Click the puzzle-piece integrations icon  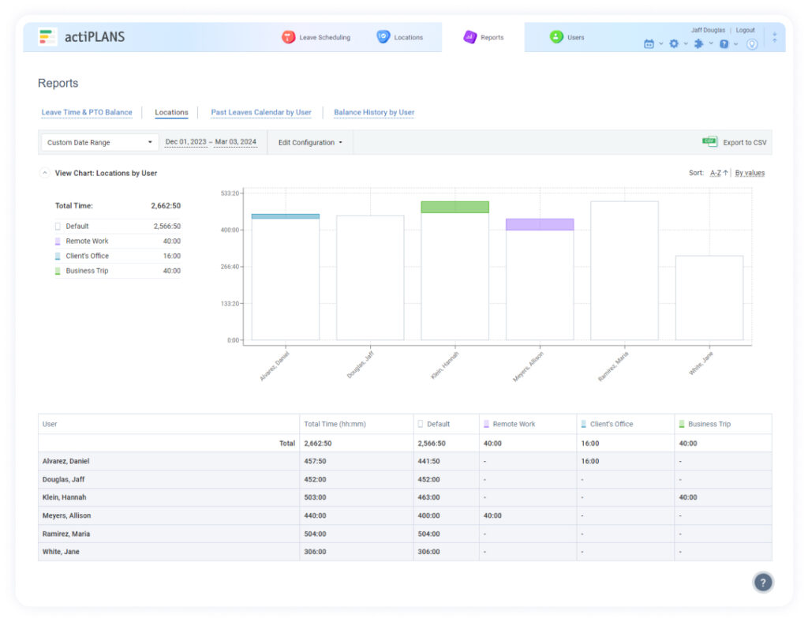698,44
